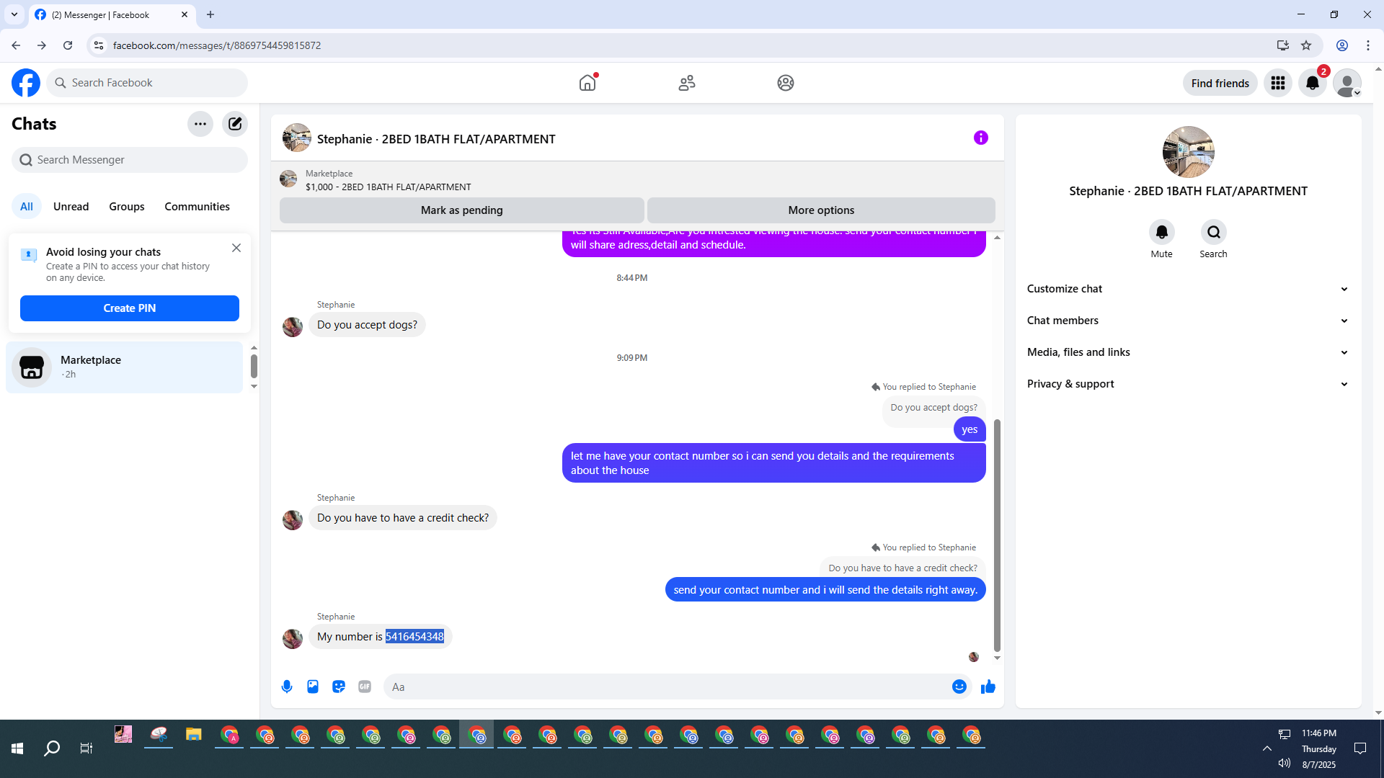Mute this conversation
This screenshot has height=778, width=1384.
click(1161, 233)
